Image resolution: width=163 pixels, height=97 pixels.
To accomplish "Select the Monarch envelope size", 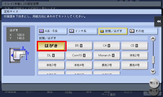I will click(x=107, y=55).
